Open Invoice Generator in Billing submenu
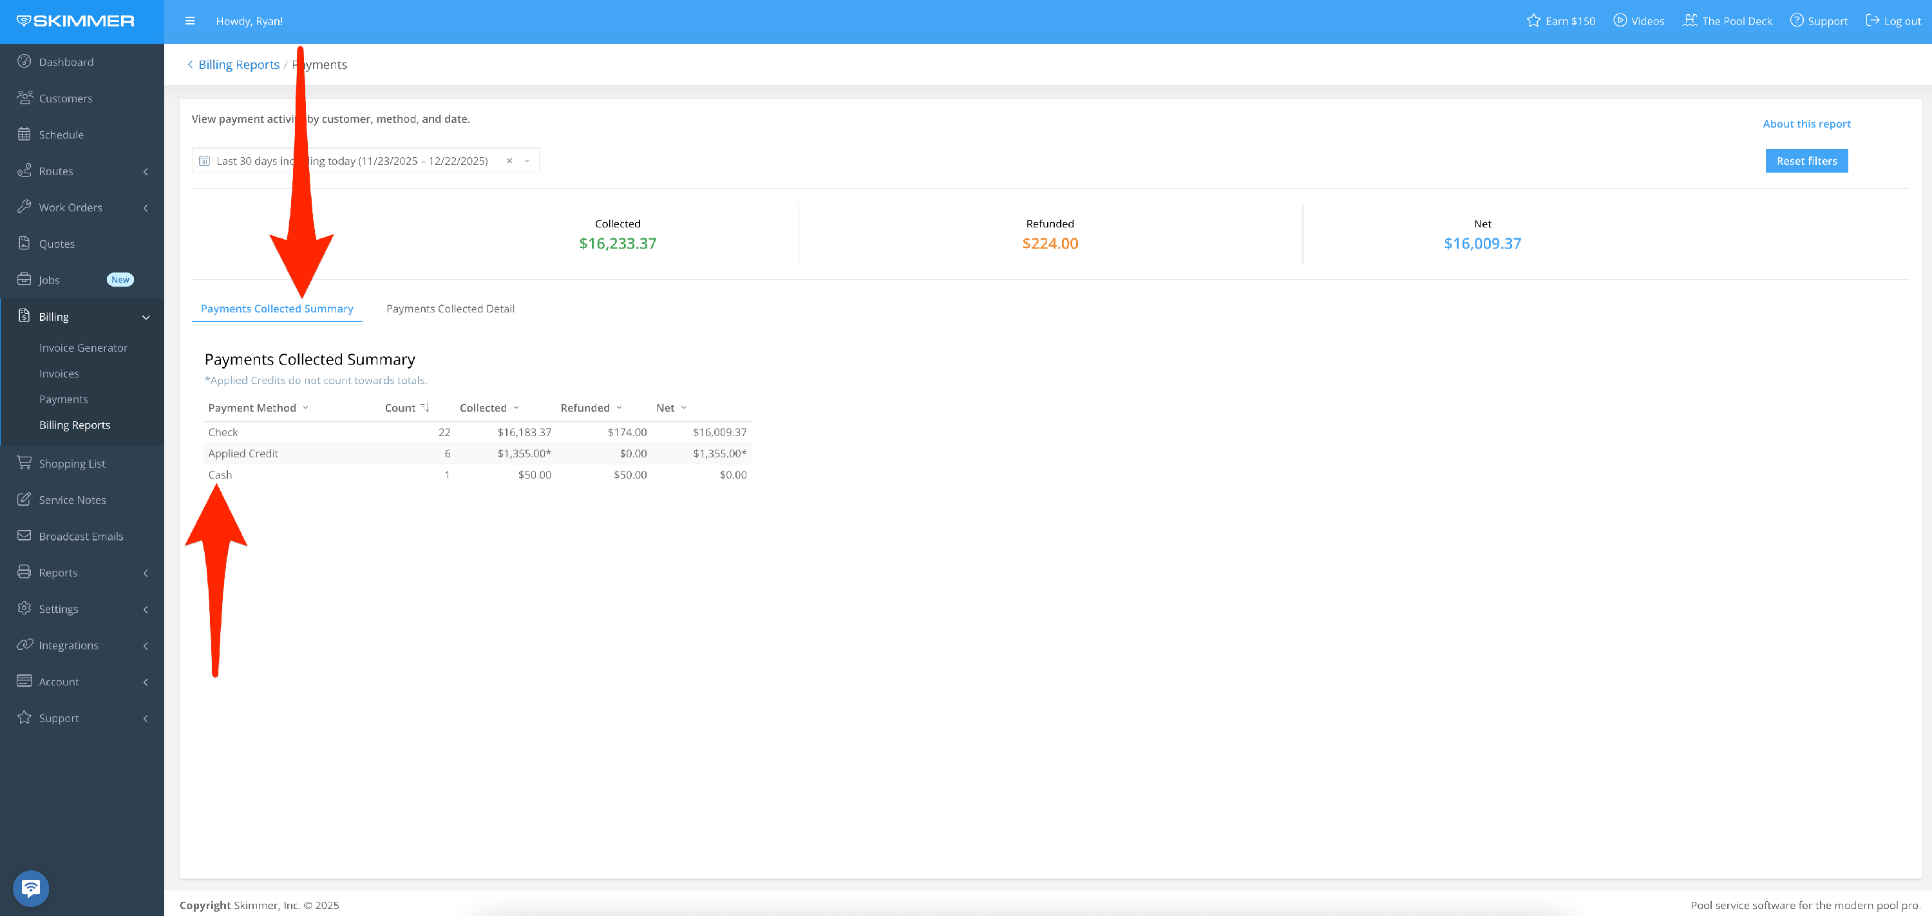Viewport: 1932px width, 916px height. 83,347
